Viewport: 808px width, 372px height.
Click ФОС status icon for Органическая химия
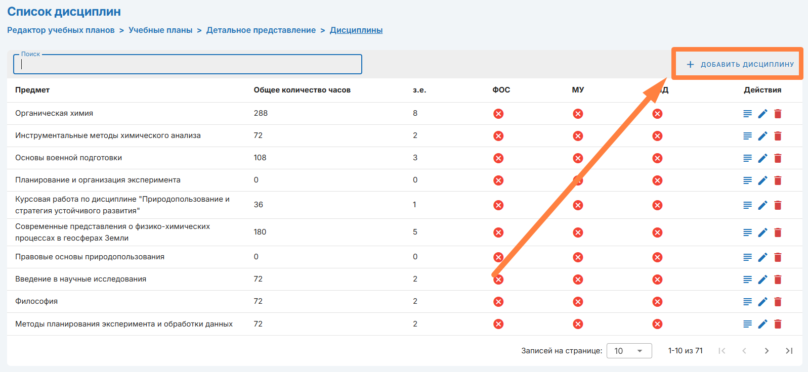pos(498,114)
